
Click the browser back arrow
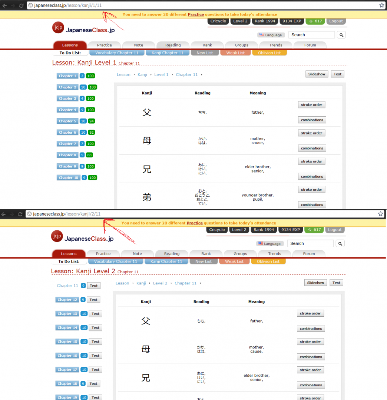[x=4, y=6]
